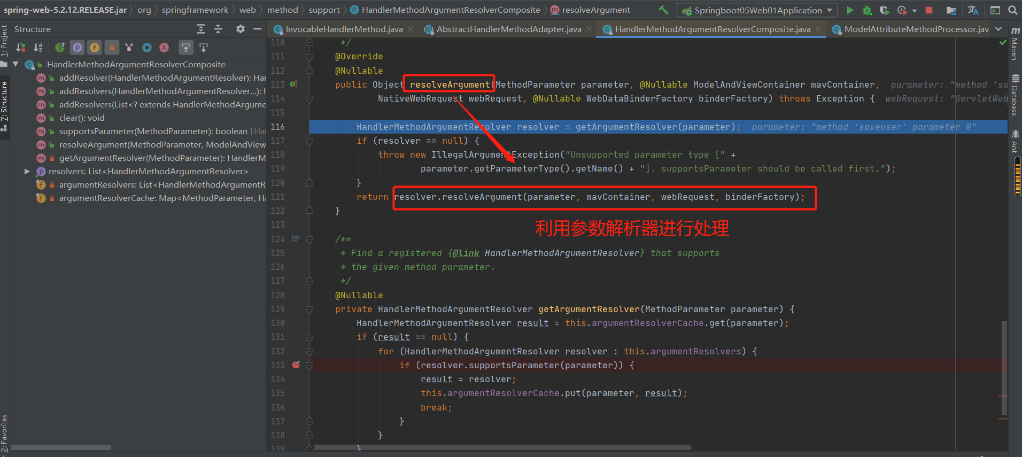Close the AbstractHandlerMethodAdapter.java tab

coord(589,29)
